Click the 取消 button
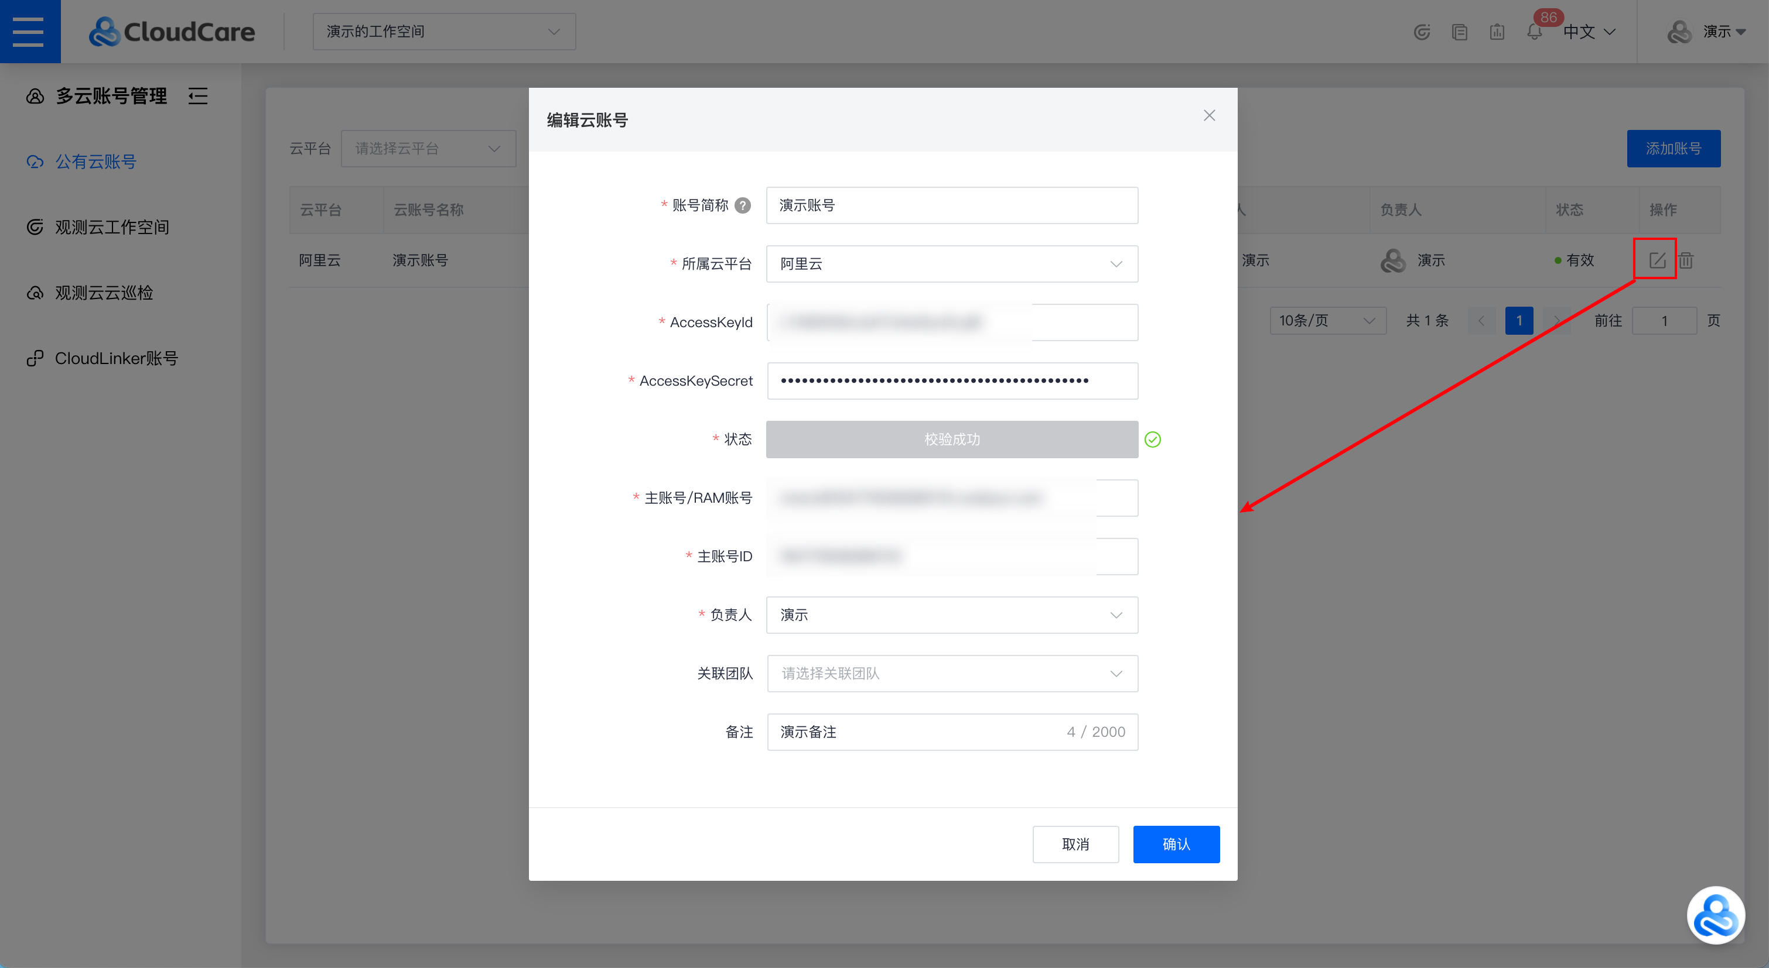This screenshot has height=968, width=1769. 1075,844
